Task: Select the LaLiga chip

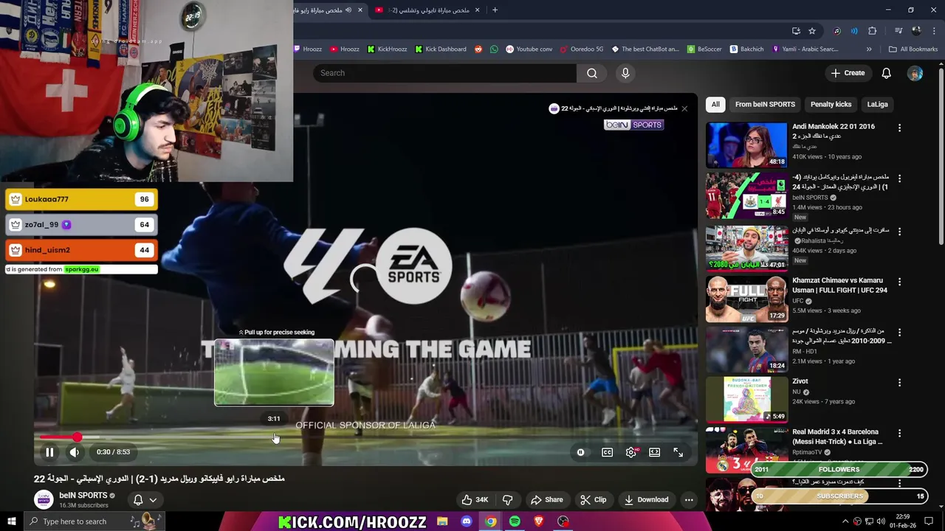Action: pos(877,104)
